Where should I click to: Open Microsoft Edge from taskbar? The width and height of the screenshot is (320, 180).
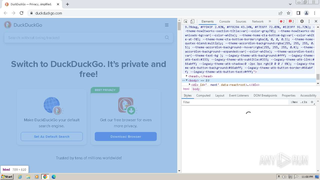click(x=53, y=177)
